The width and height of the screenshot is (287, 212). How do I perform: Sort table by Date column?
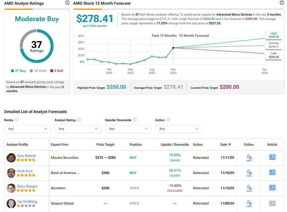(225, 144)
